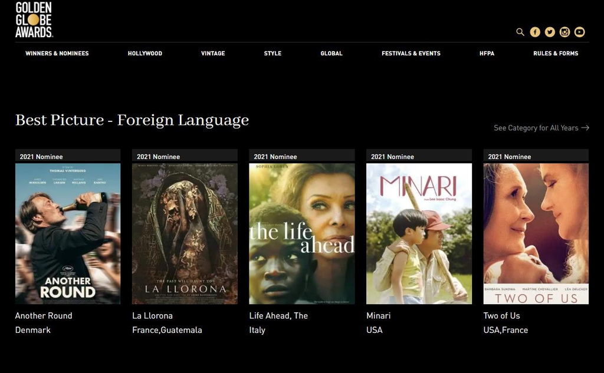This screenshot has height=373, width=604.
Task: Click the Two of Us title link
Action: point(501,316)
